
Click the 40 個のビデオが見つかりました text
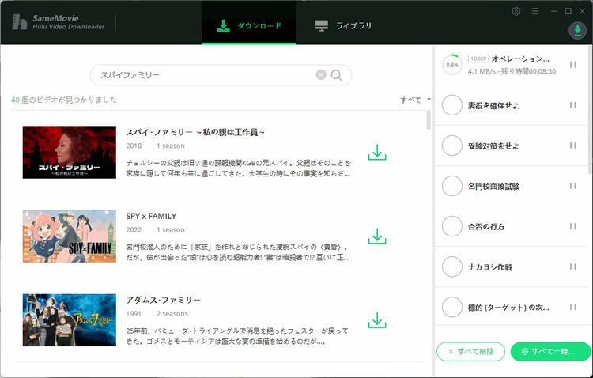[x=64, y=100]
